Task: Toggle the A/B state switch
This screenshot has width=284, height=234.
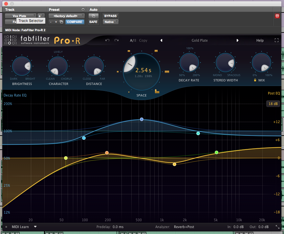Action: [133, 40]
